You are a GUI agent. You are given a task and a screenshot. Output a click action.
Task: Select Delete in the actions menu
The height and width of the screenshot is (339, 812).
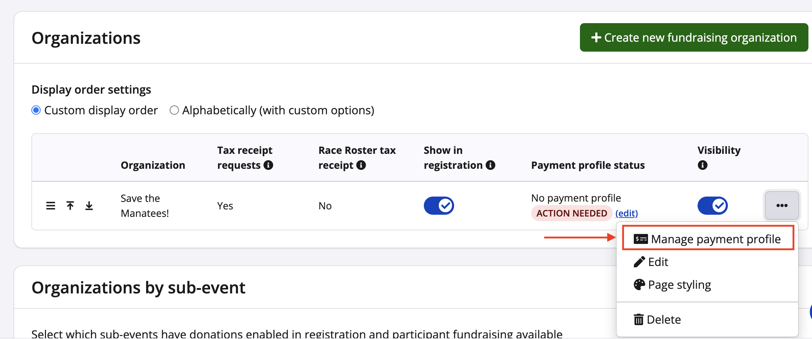point(663,320)
